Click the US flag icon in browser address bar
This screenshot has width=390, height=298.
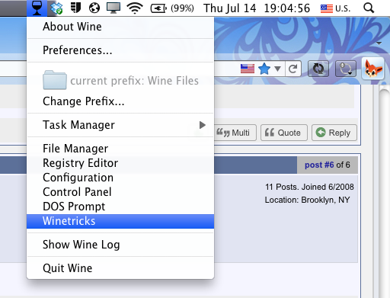pos(248,69)
